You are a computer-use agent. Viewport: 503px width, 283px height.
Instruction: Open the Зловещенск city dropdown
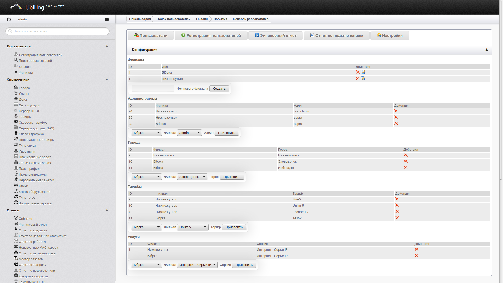click(192, 177)
